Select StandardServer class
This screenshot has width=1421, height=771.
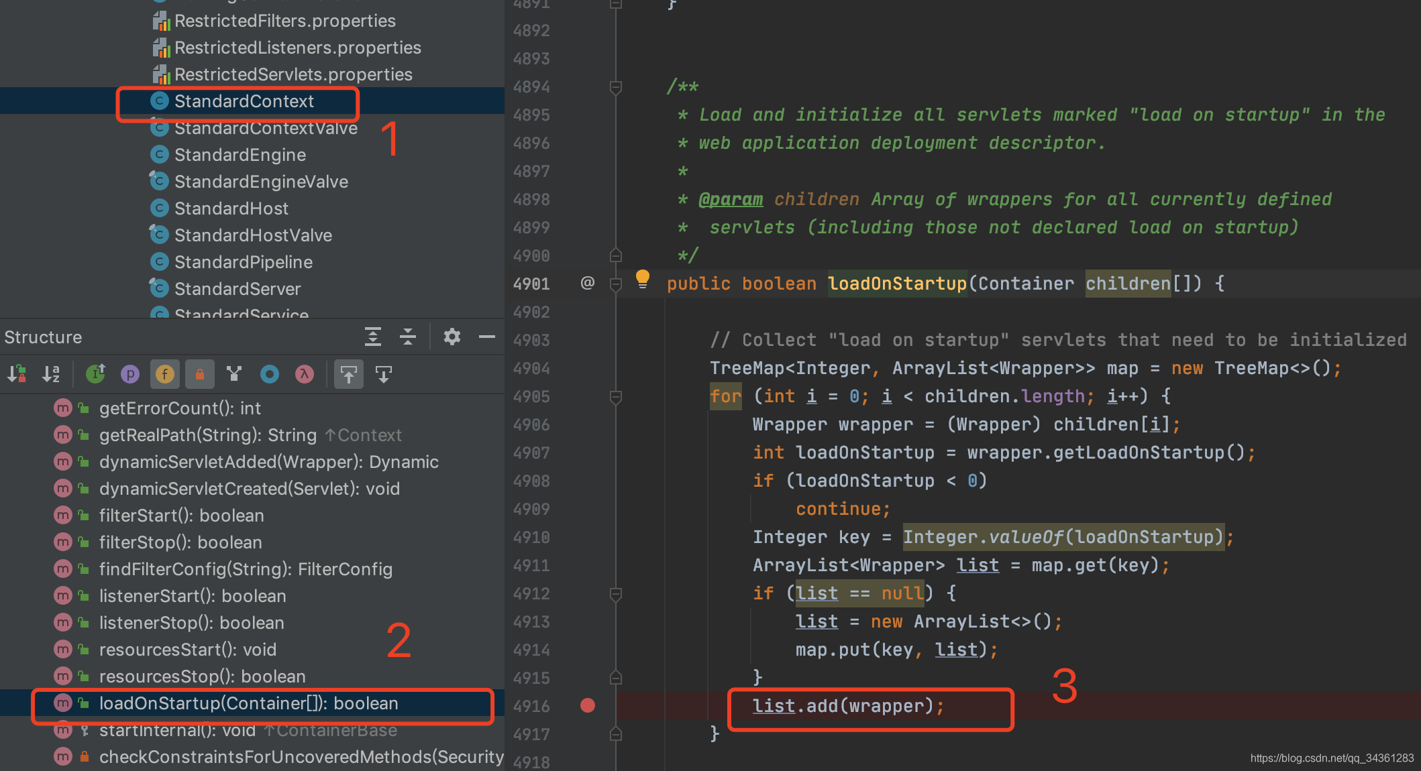238,289
